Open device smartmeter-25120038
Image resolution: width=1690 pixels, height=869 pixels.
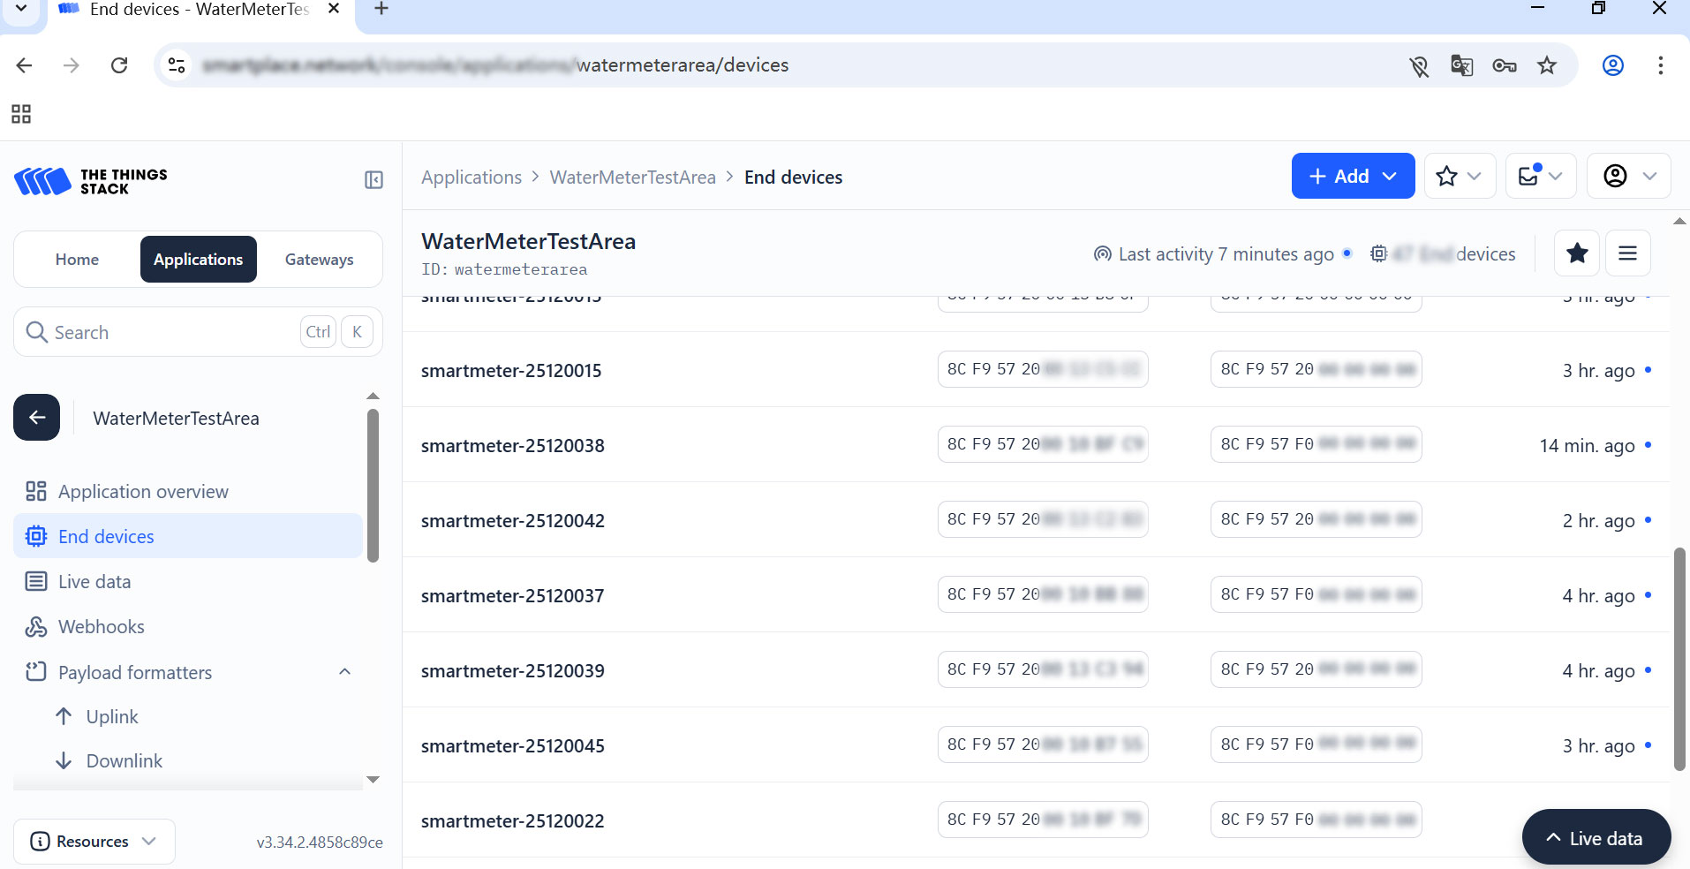pos(512,446)
